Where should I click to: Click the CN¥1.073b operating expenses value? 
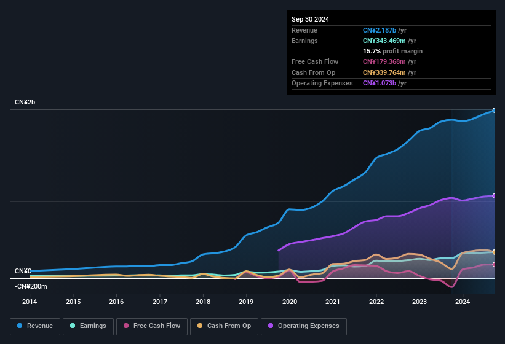click(380, 83)
